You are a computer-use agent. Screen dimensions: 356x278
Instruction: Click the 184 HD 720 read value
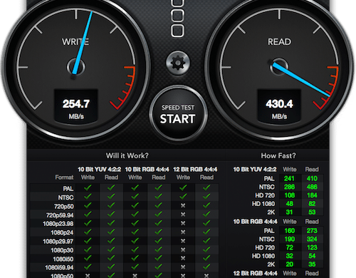click(312, 195)
